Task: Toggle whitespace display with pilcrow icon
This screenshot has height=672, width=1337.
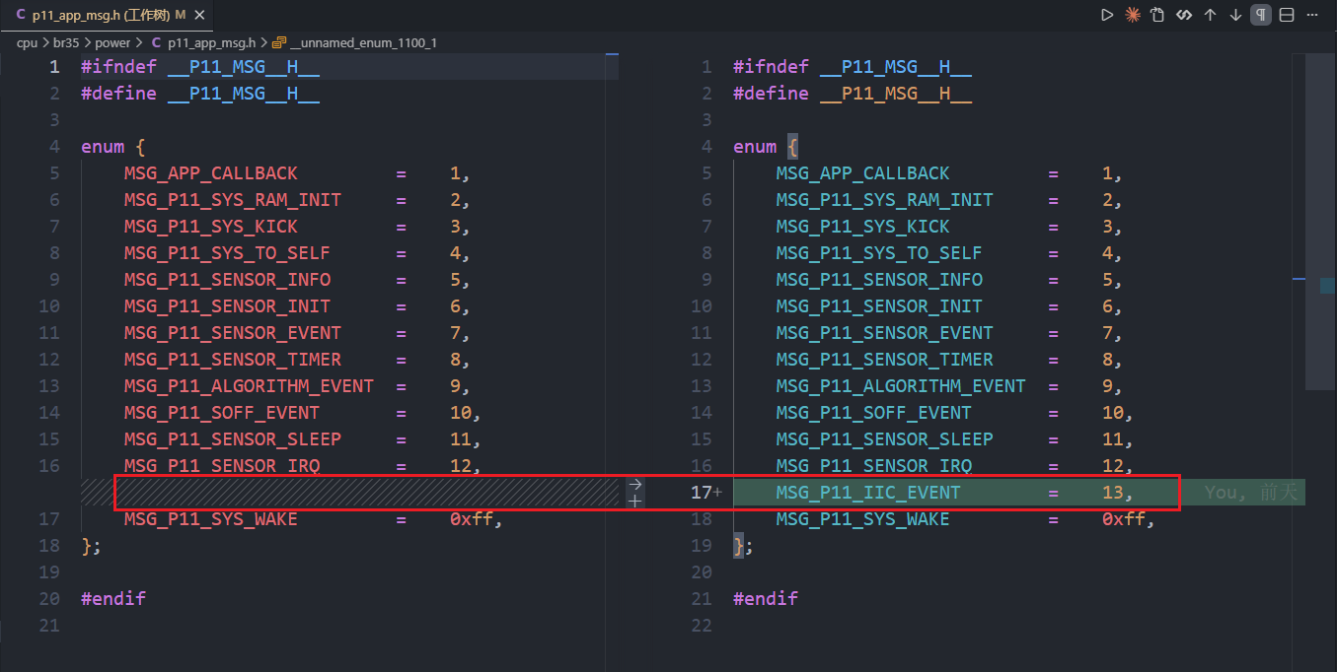Action: [1261, 15]
